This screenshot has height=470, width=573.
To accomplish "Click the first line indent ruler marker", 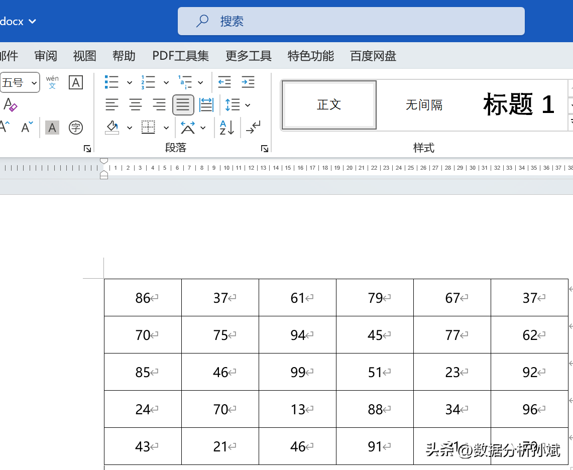I will 104,161.
